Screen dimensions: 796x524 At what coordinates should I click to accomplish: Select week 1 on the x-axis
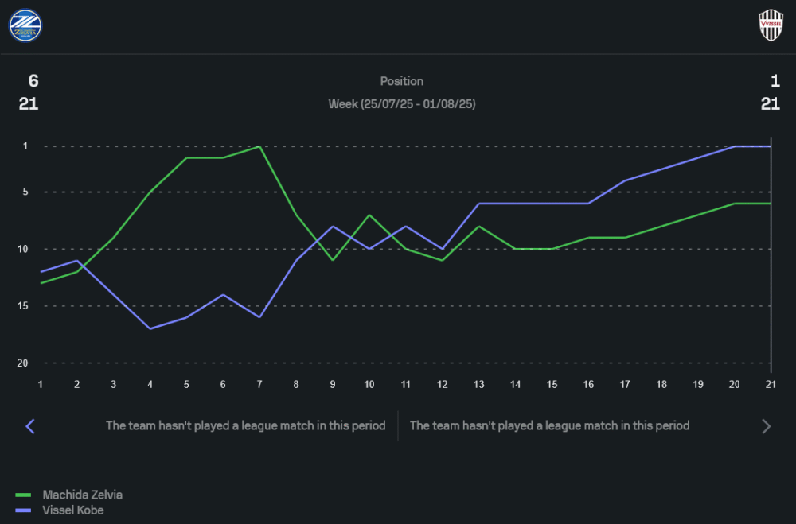click(x=41, y=384)
